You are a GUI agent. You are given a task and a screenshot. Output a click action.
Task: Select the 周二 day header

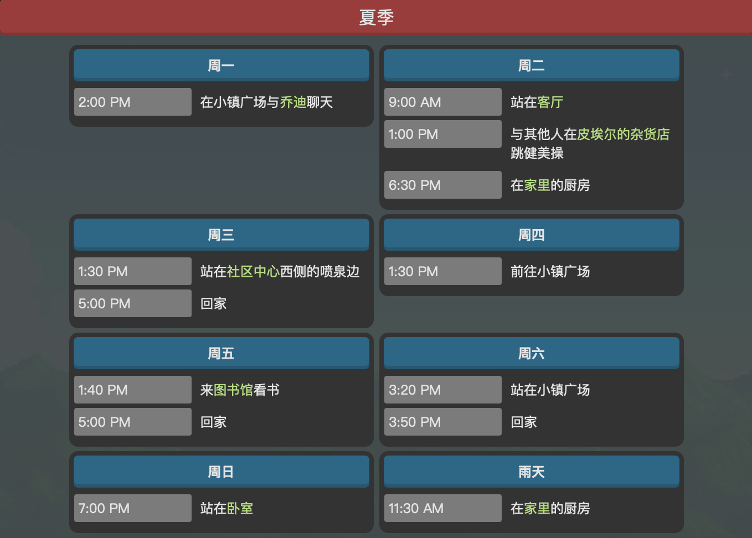coord(532,65)
